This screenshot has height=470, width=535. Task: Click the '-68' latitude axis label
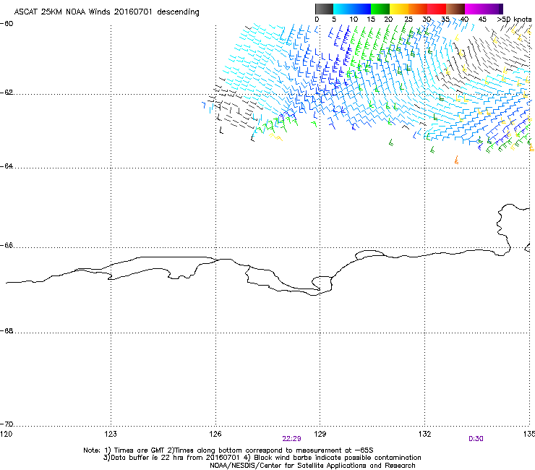point(7,330)
